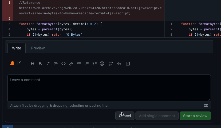Screen dimensions: 221x128
Task: Insert inline code formatting
Action: (x=64, y=64)
